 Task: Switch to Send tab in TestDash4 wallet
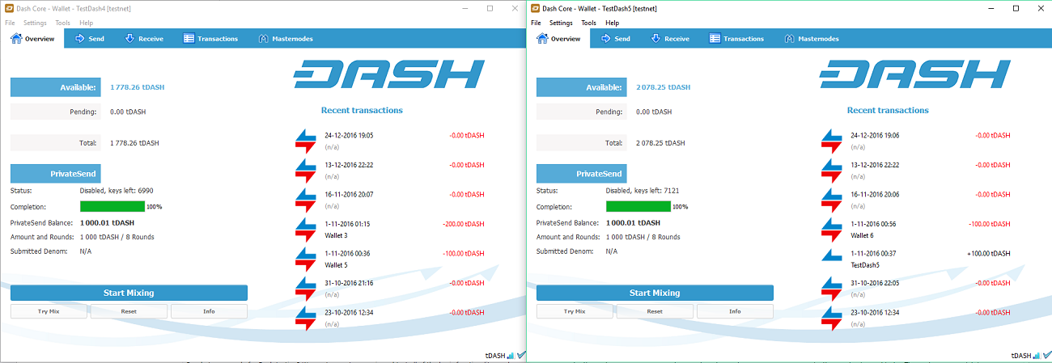pyautogui.click(x=89, y=39)
